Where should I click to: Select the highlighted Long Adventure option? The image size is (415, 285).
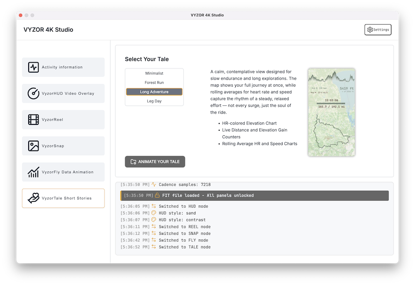[x=154, y=92]
